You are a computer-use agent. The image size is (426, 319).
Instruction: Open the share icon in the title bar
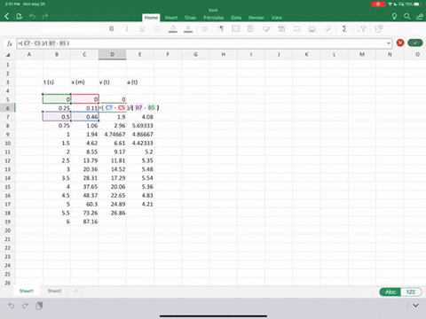420,17
